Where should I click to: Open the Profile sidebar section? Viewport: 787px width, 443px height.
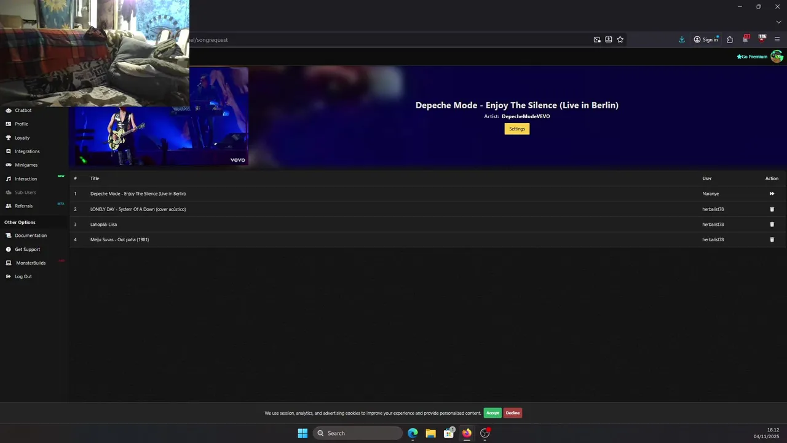click(x=22, y=124)
